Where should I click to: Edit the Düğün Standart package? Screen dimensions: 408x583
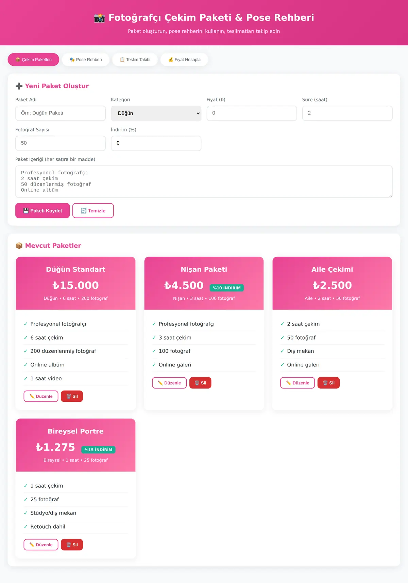pyautogui.click(x=41, y=396)
